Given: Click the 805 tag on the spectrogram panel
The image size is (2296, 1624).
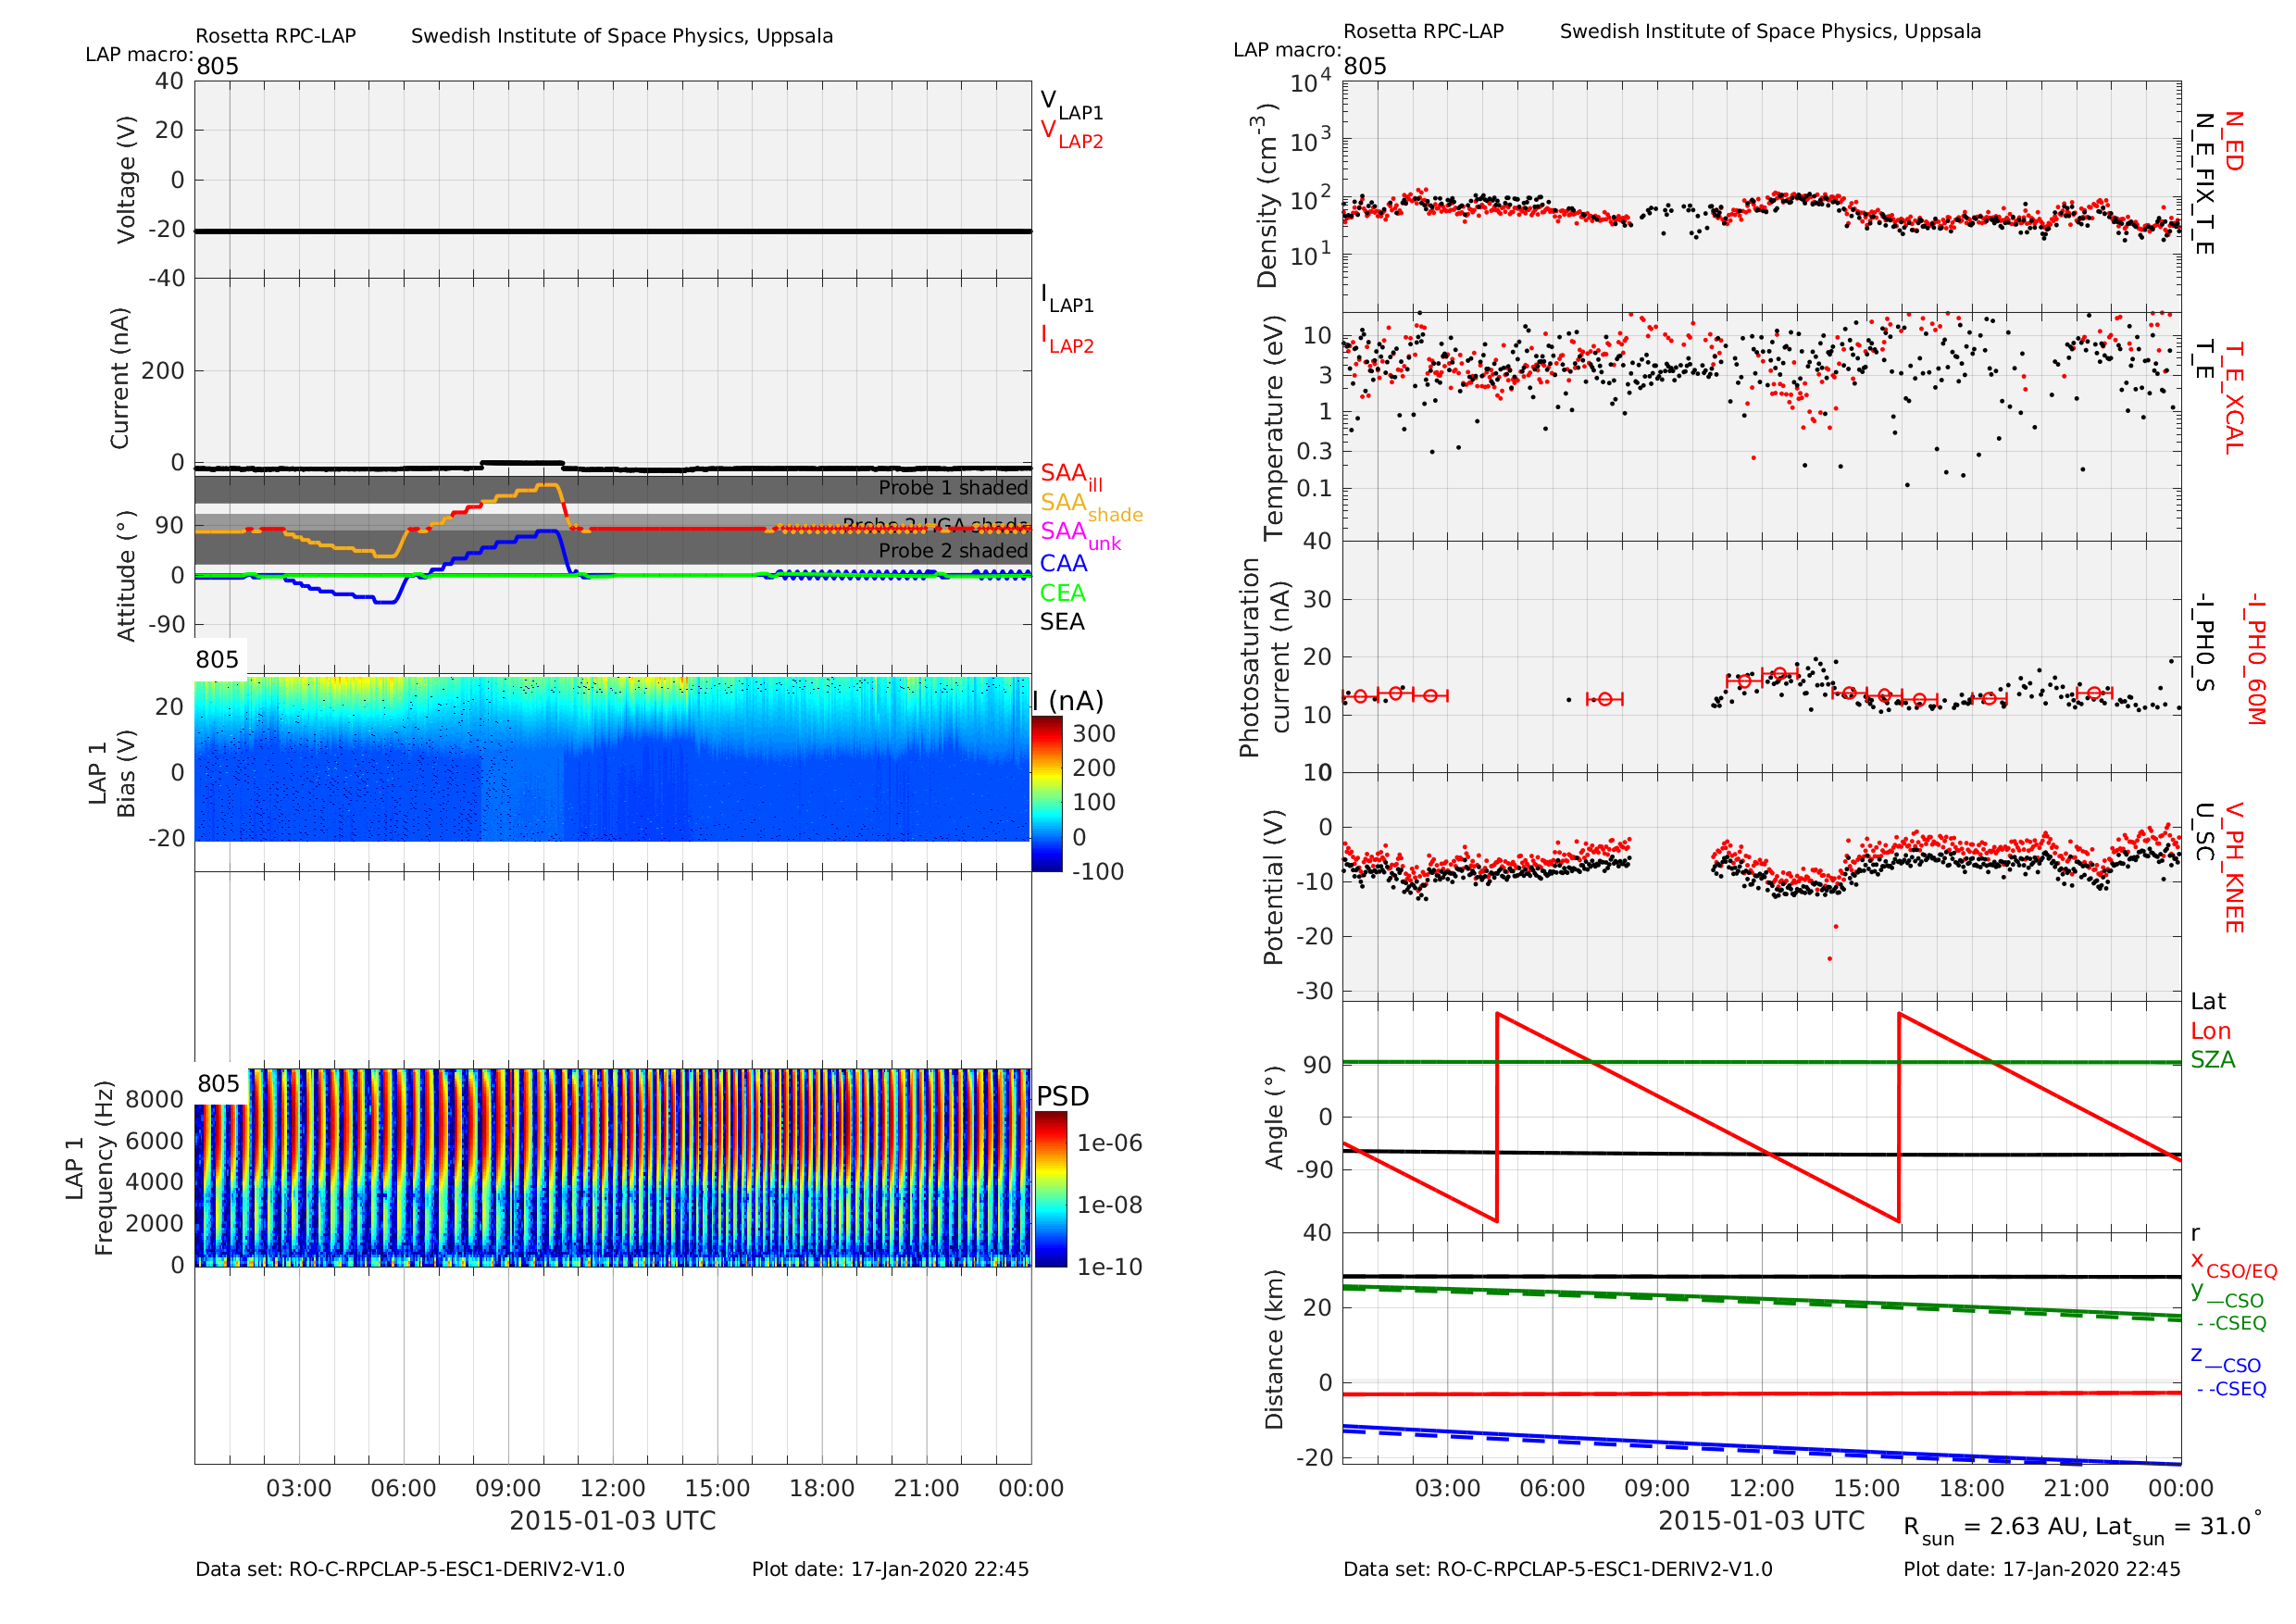Looking at the screenshot, I should point(218,1084).
